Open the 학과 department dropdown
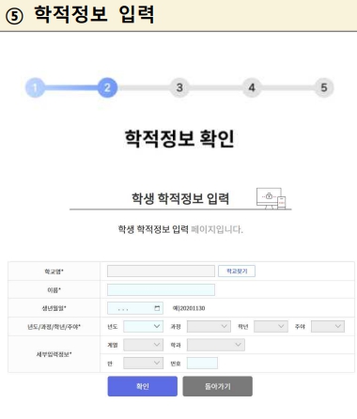The image size is (357, 419). [216, 345]
